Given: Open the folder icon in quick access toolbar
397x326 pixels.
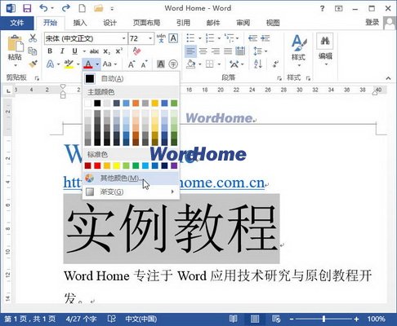Looking at the screenshot, I should click(98, 8).
